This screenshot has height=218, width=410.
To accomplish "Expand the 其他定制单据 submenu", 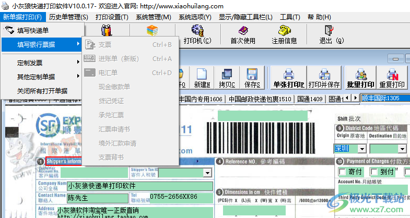I will pyautogui.click(x=42, y=77).
